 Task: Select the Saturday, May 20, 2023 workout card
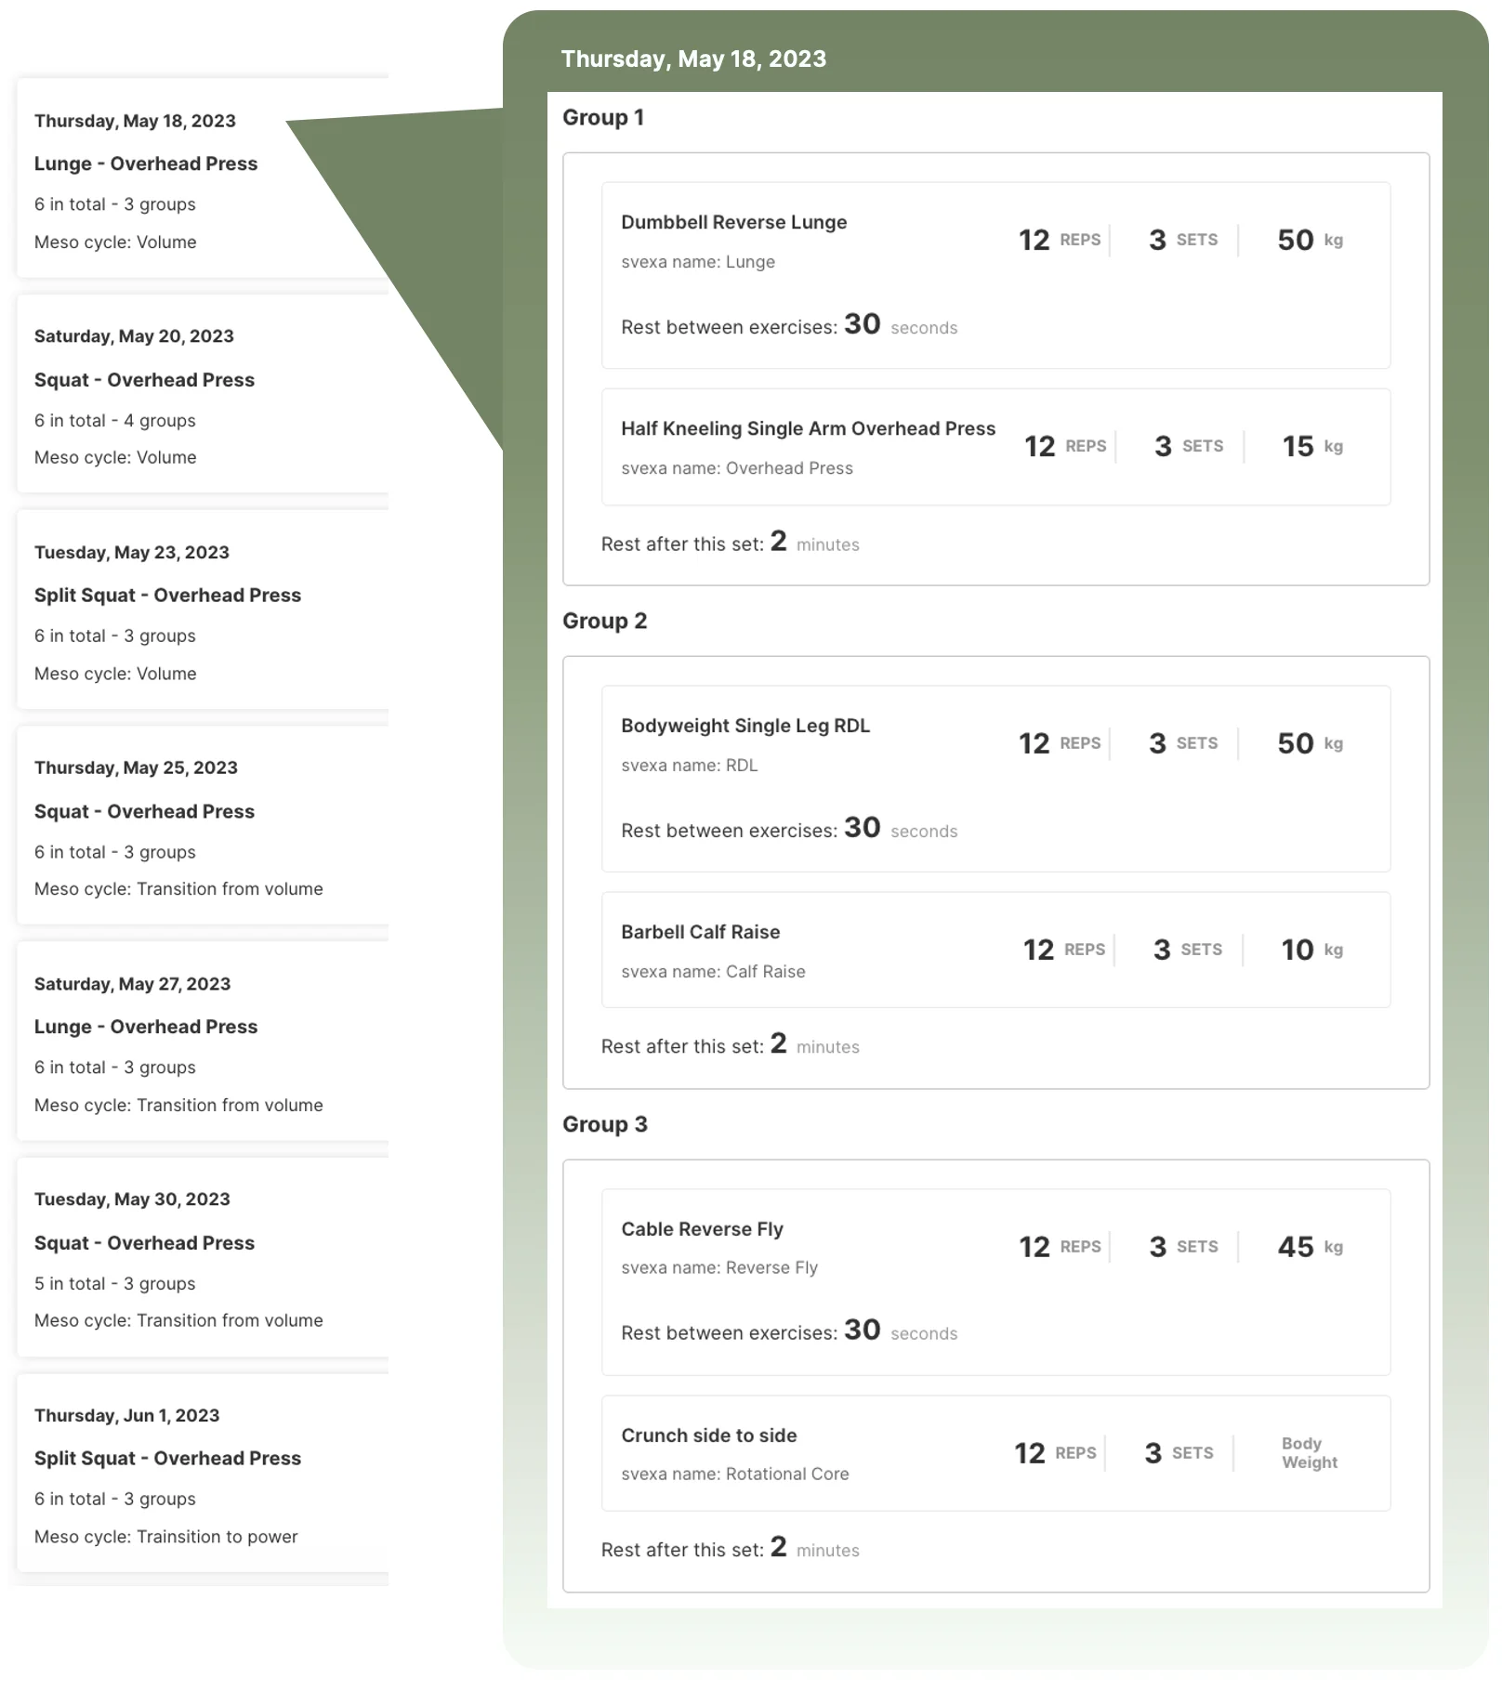point(186,395)
